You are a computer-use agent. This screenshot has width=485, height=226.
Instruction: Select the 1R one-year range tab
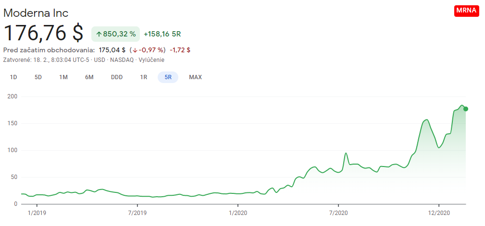(x=144, y=77)
